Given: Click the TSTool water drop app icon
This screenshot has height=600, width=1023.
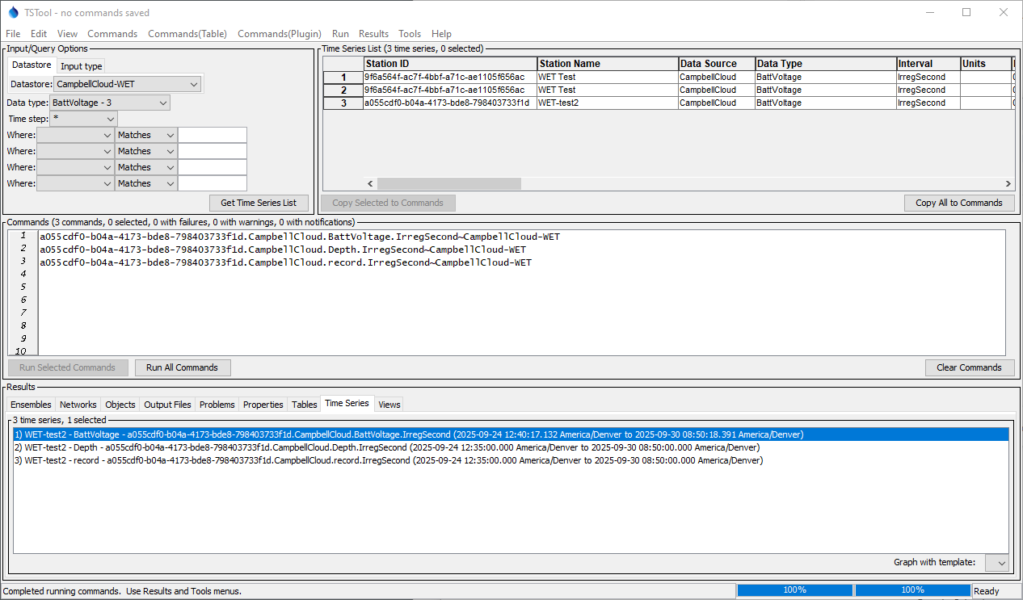Looking at the screenshot, I should pyautogui.click(x=12, y=13).
